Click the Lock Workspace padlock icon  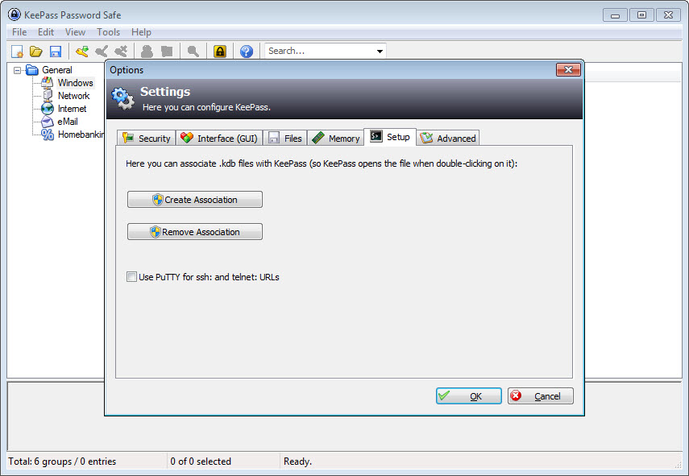[220, 52]
